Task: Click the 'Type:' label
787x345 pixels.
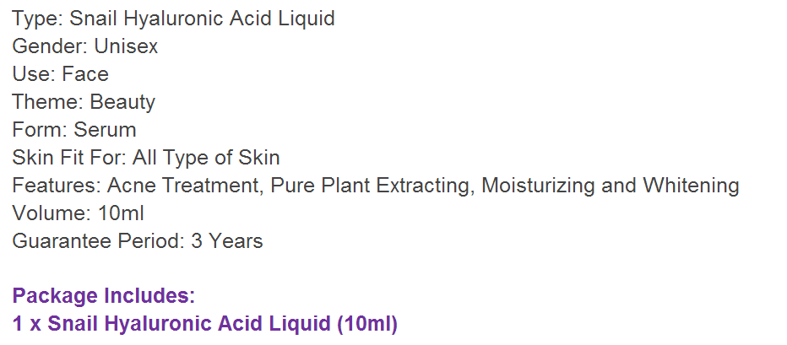Action: (x=35, y=19)
